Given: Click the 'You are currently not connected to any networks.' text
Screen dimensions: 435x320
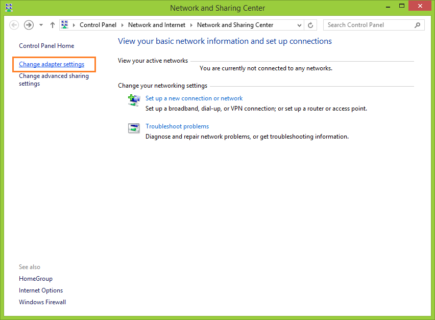Looking at the screenshot, I should tap(266, 68).
